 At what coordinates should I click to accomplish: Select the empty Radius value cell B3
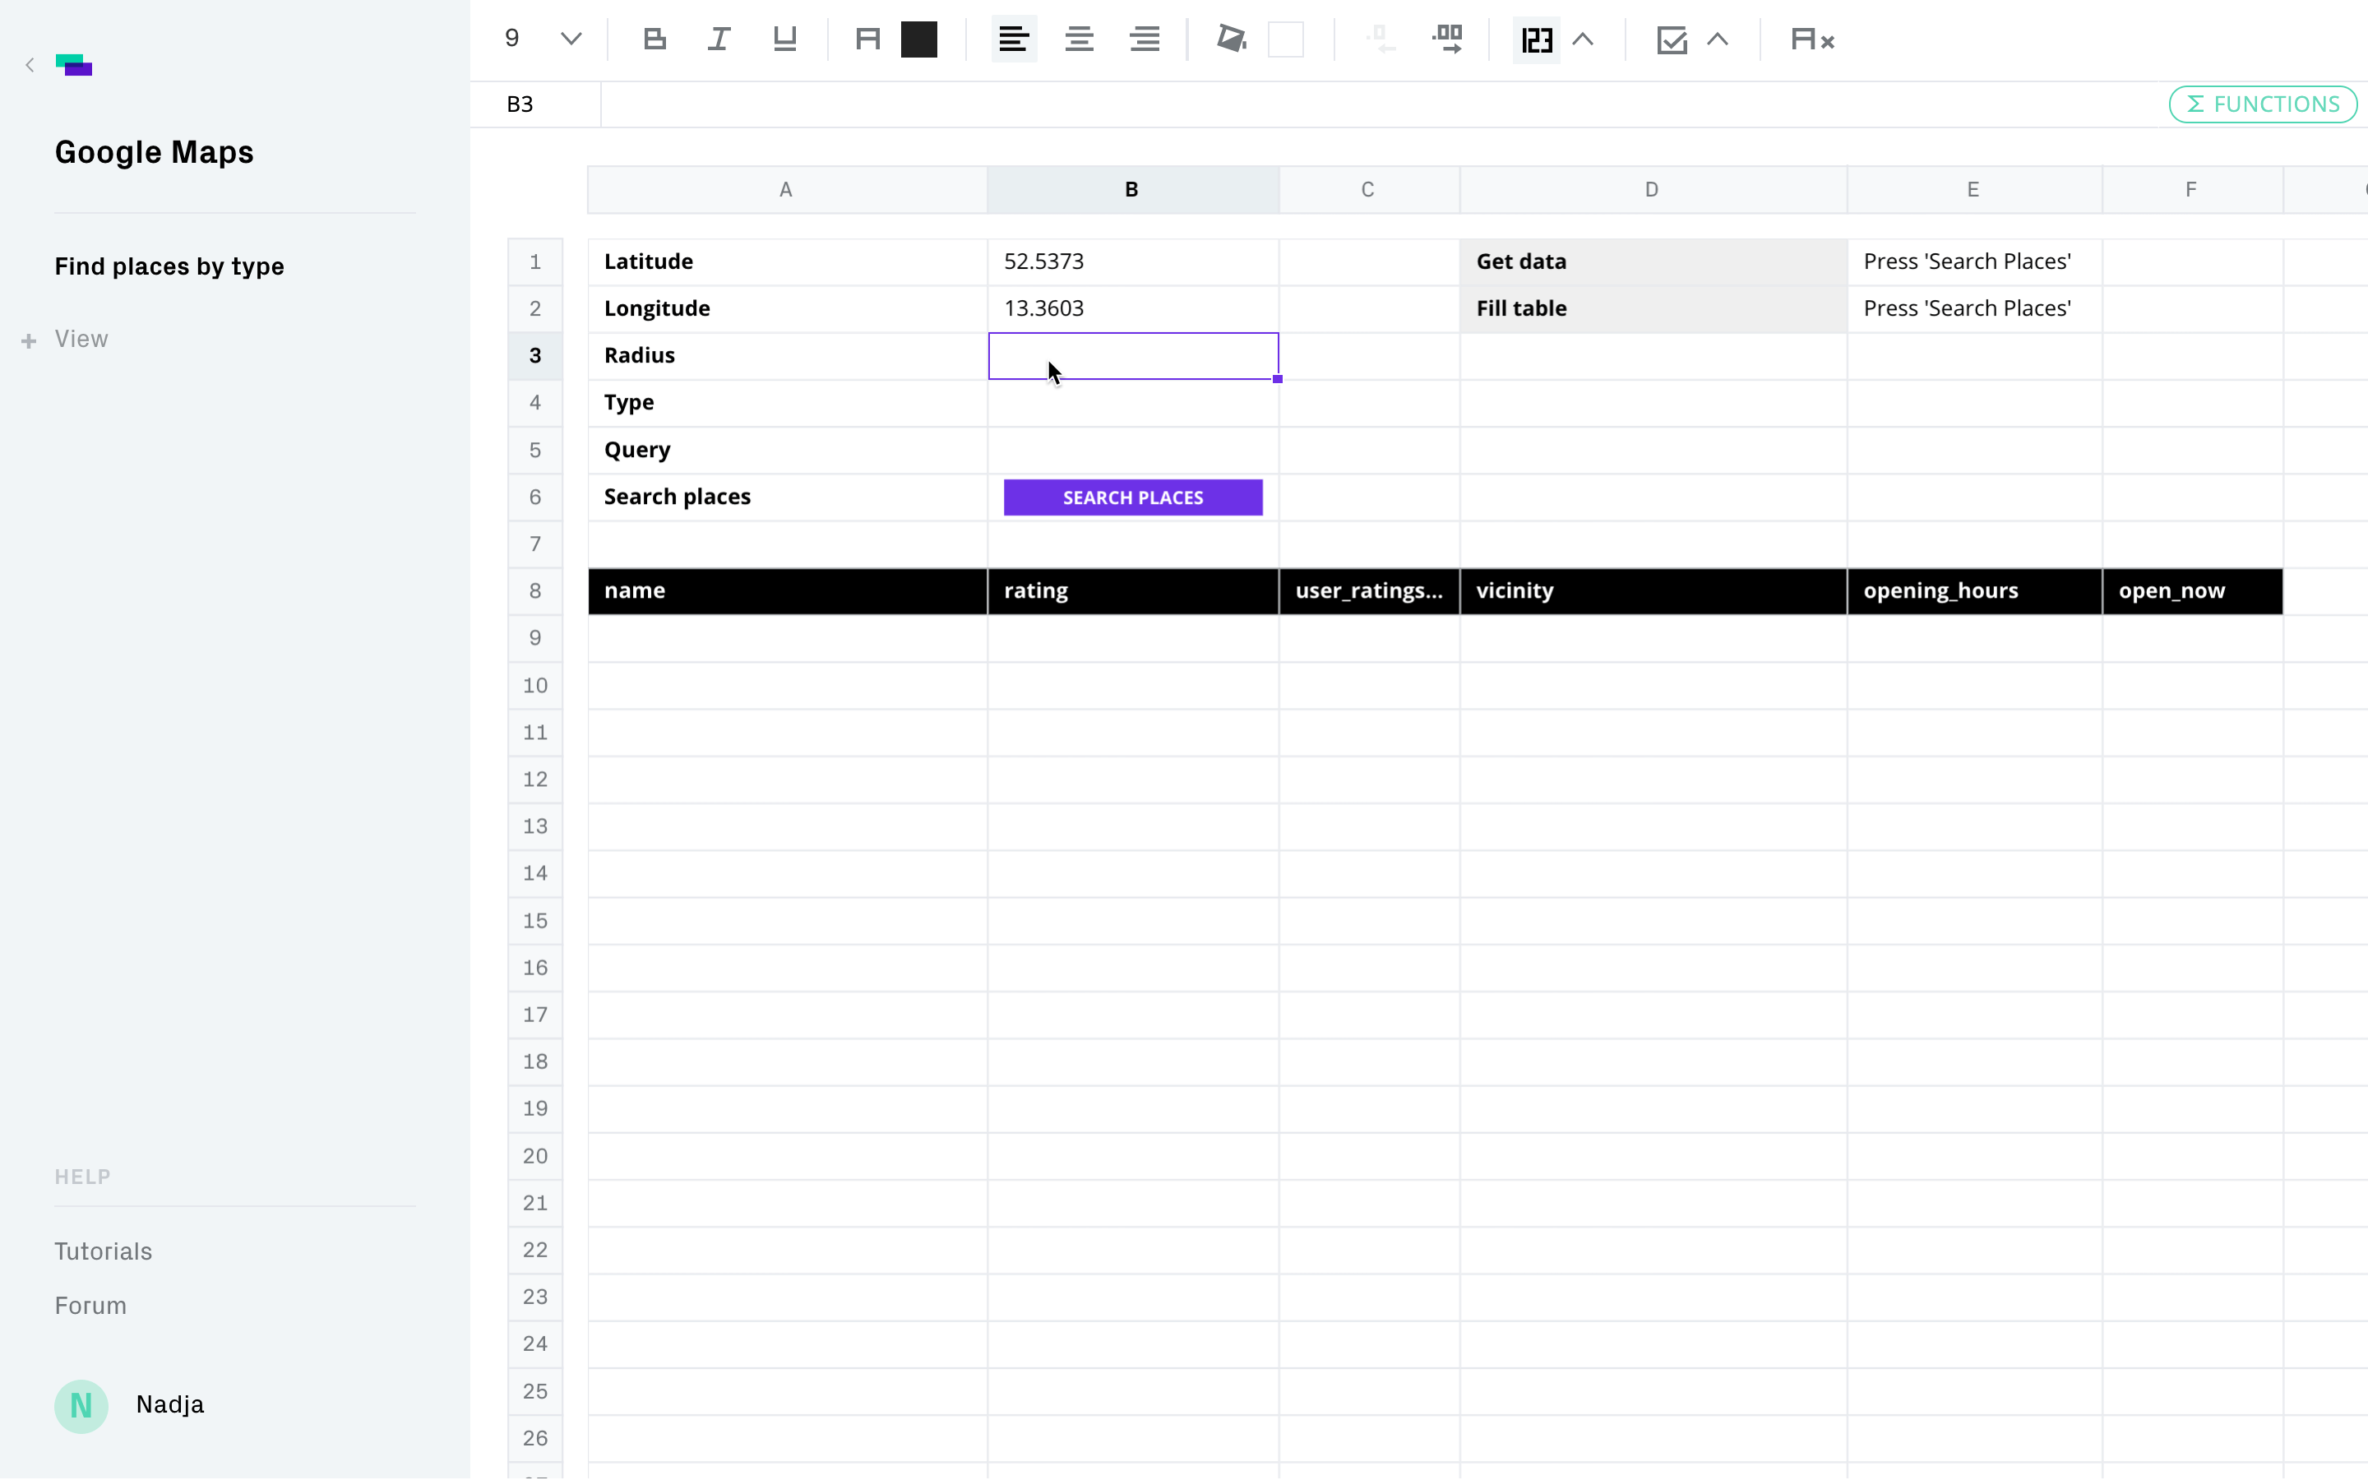point(1132,355)
